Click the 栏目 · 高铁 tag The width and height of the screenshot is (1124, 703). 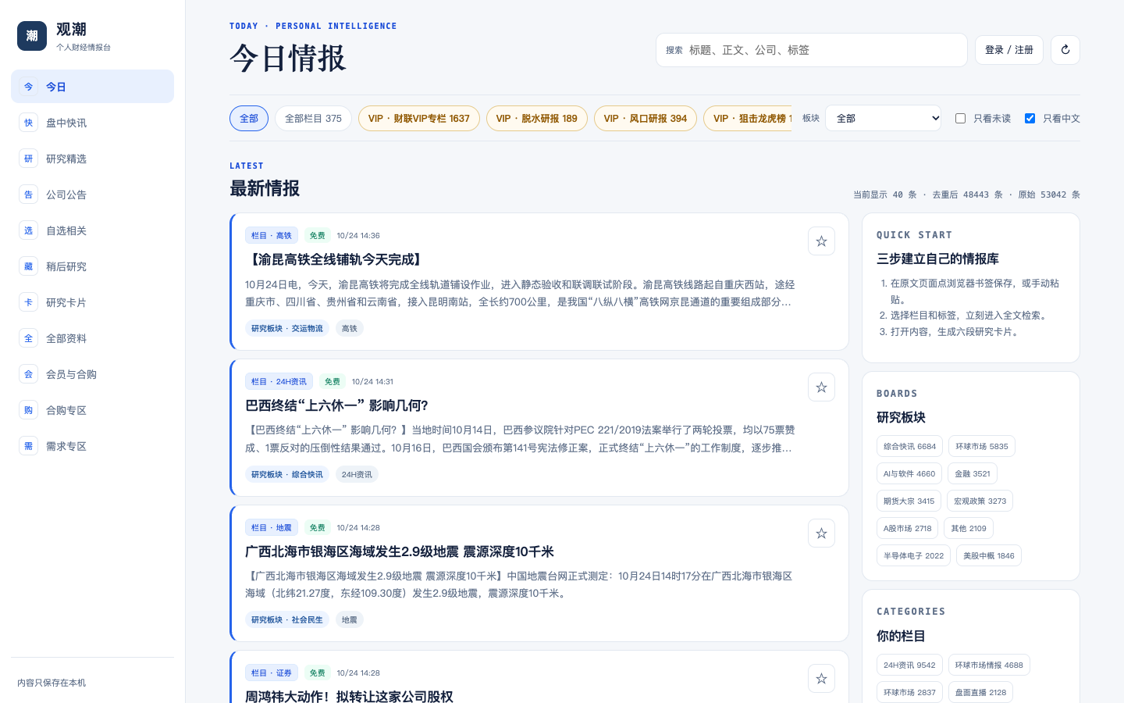[272, 235]
